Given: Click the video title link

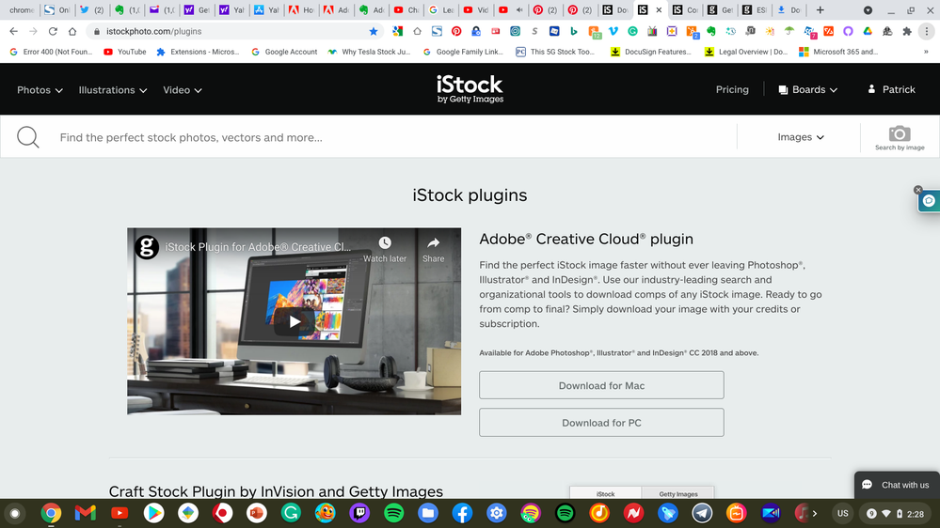Looking at the screenshot, I should pos(258,247).
